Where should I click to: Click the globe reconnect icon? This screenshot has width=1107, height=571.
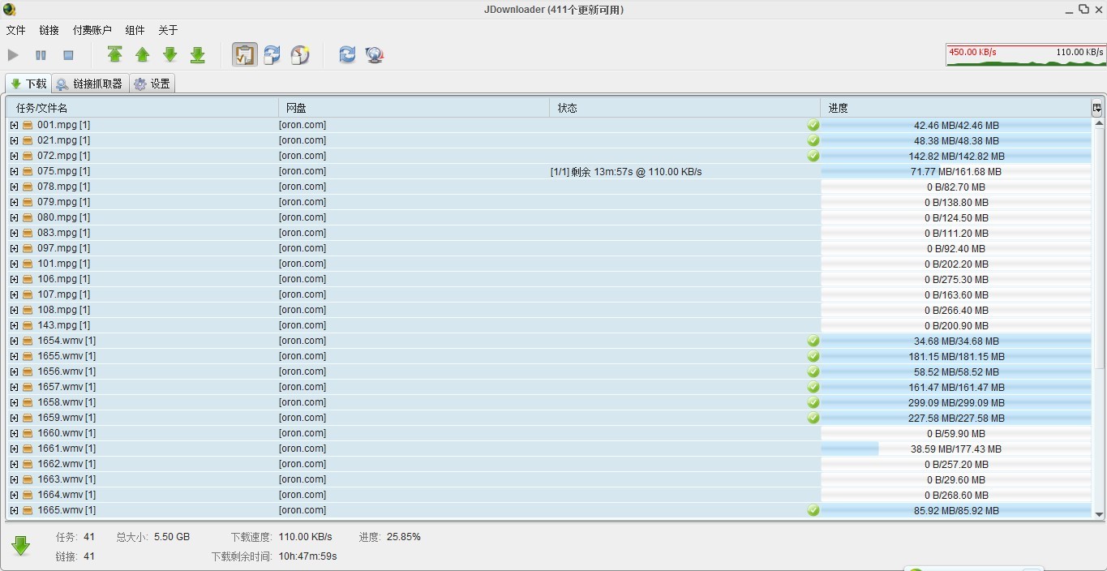pyautogui.click(x=375, y=55)
